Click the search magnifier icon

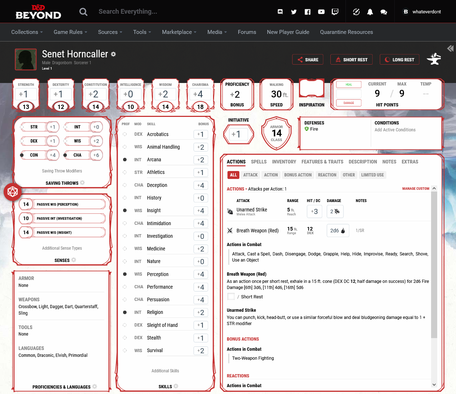point(83,12)
